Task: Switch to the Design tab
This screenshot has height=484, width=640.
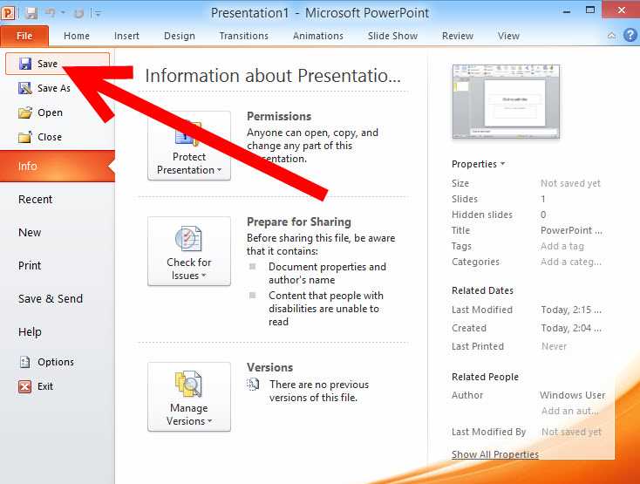Action: click(180, 36)
